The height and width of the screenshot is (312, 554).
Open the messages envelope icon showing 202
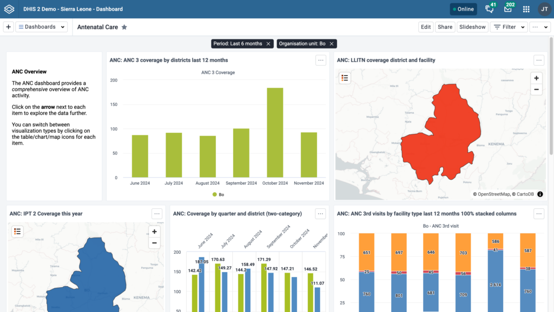(508, 9)
